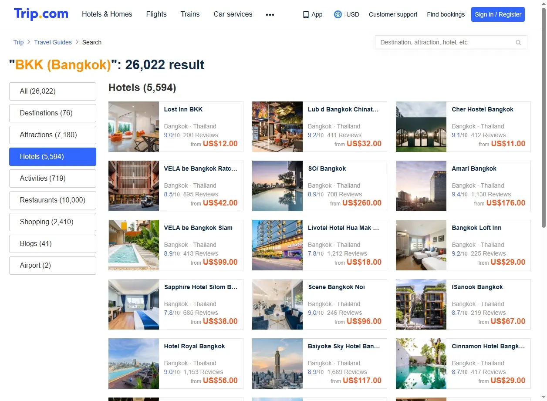Click Scene Bangkok Noi title
The image size is (547, 401).
(x=336, y=287)
